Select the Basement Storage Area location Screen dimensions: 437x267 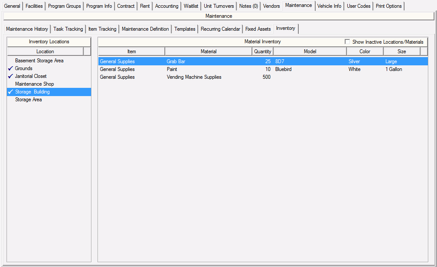tap(39, 61)
